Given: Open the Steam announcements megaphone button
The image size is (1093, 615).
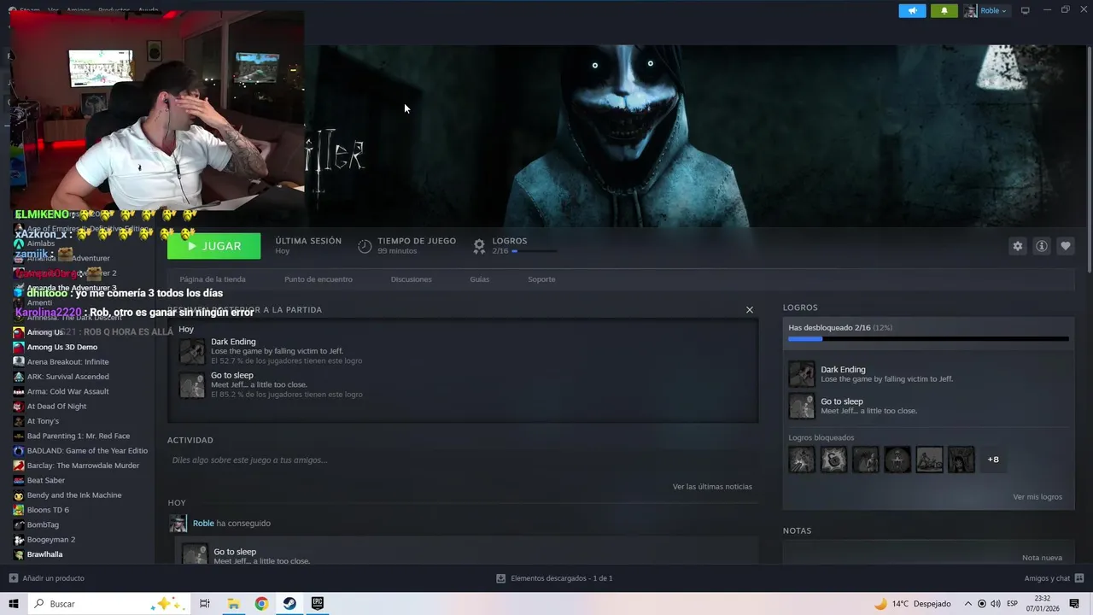Looking at the screenshot, I should click(x=912, y=10).
